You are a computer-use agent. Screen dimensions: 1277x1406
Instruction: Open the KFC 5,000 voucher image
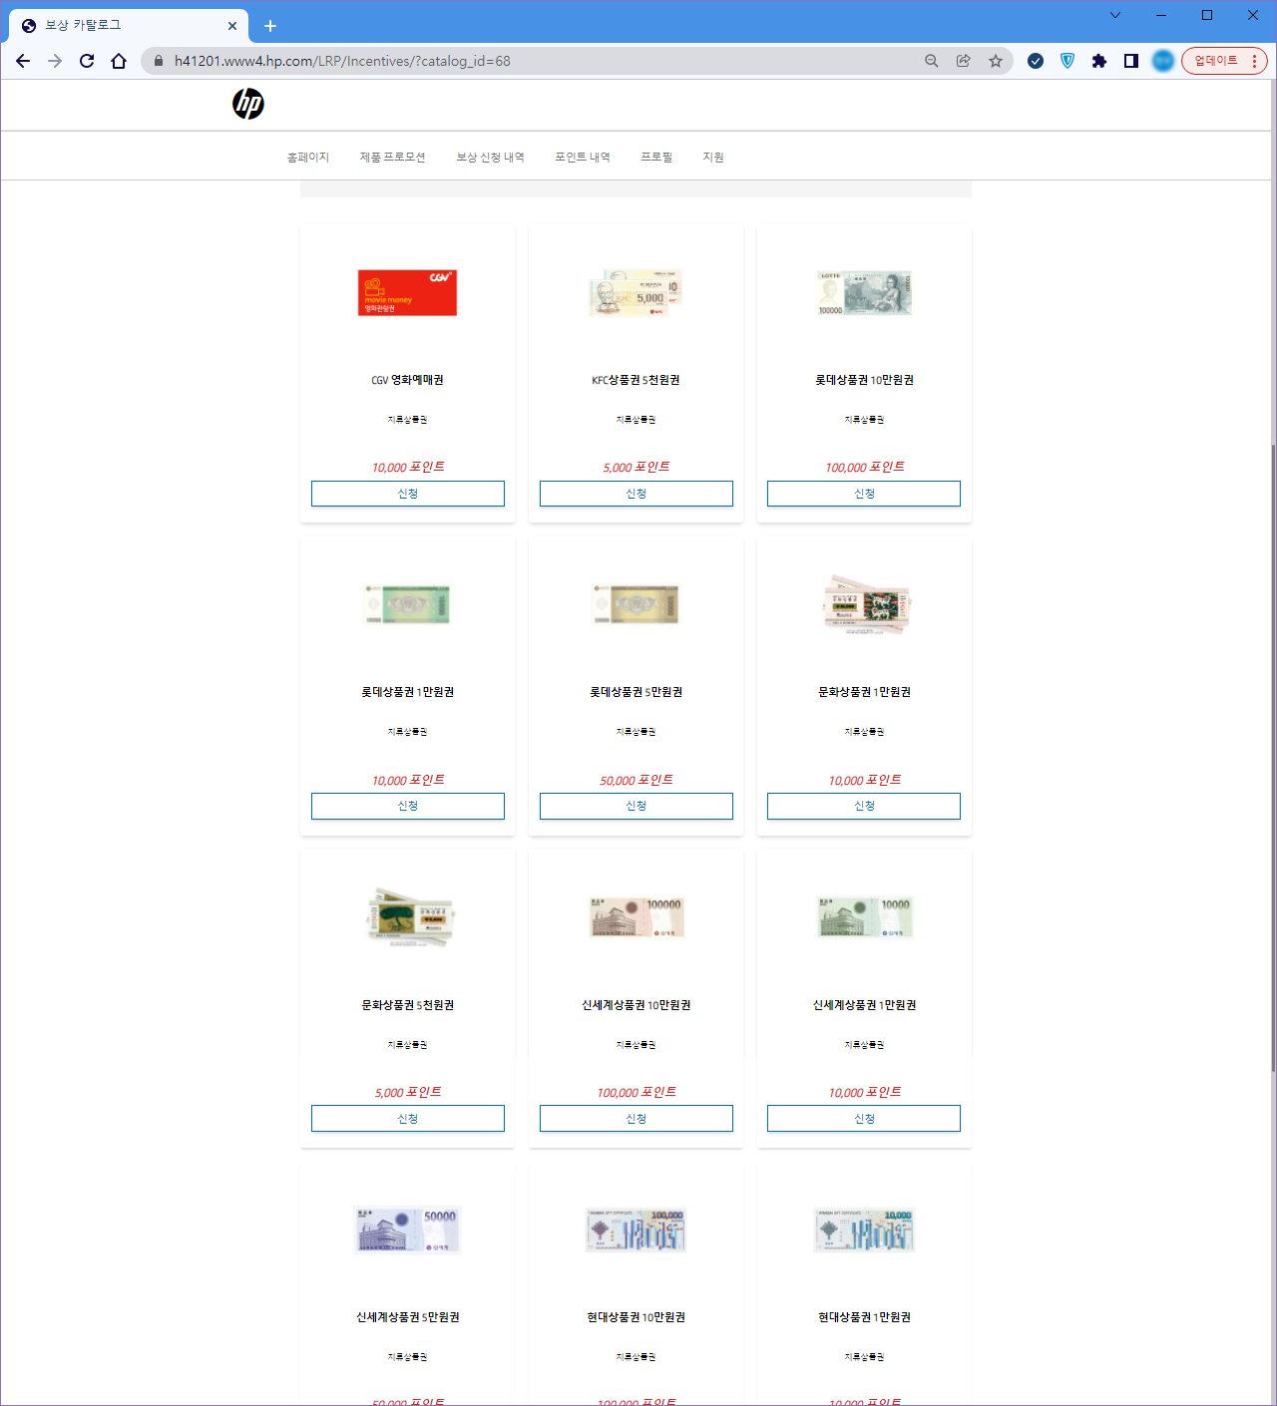[637, 293]
